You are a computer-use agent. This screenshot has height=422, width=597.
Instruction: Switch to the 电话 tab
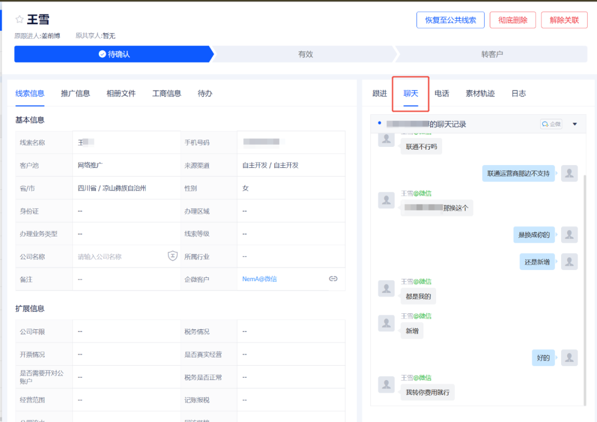click(x=442, y=93)
